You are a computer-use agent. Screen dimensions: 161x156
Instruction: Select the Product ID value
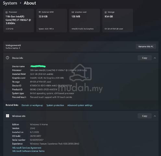(x=43, y=89)
